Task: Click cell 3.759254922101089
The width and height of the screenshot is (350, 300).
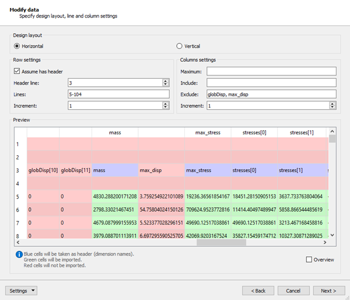Action: (162, 196)
